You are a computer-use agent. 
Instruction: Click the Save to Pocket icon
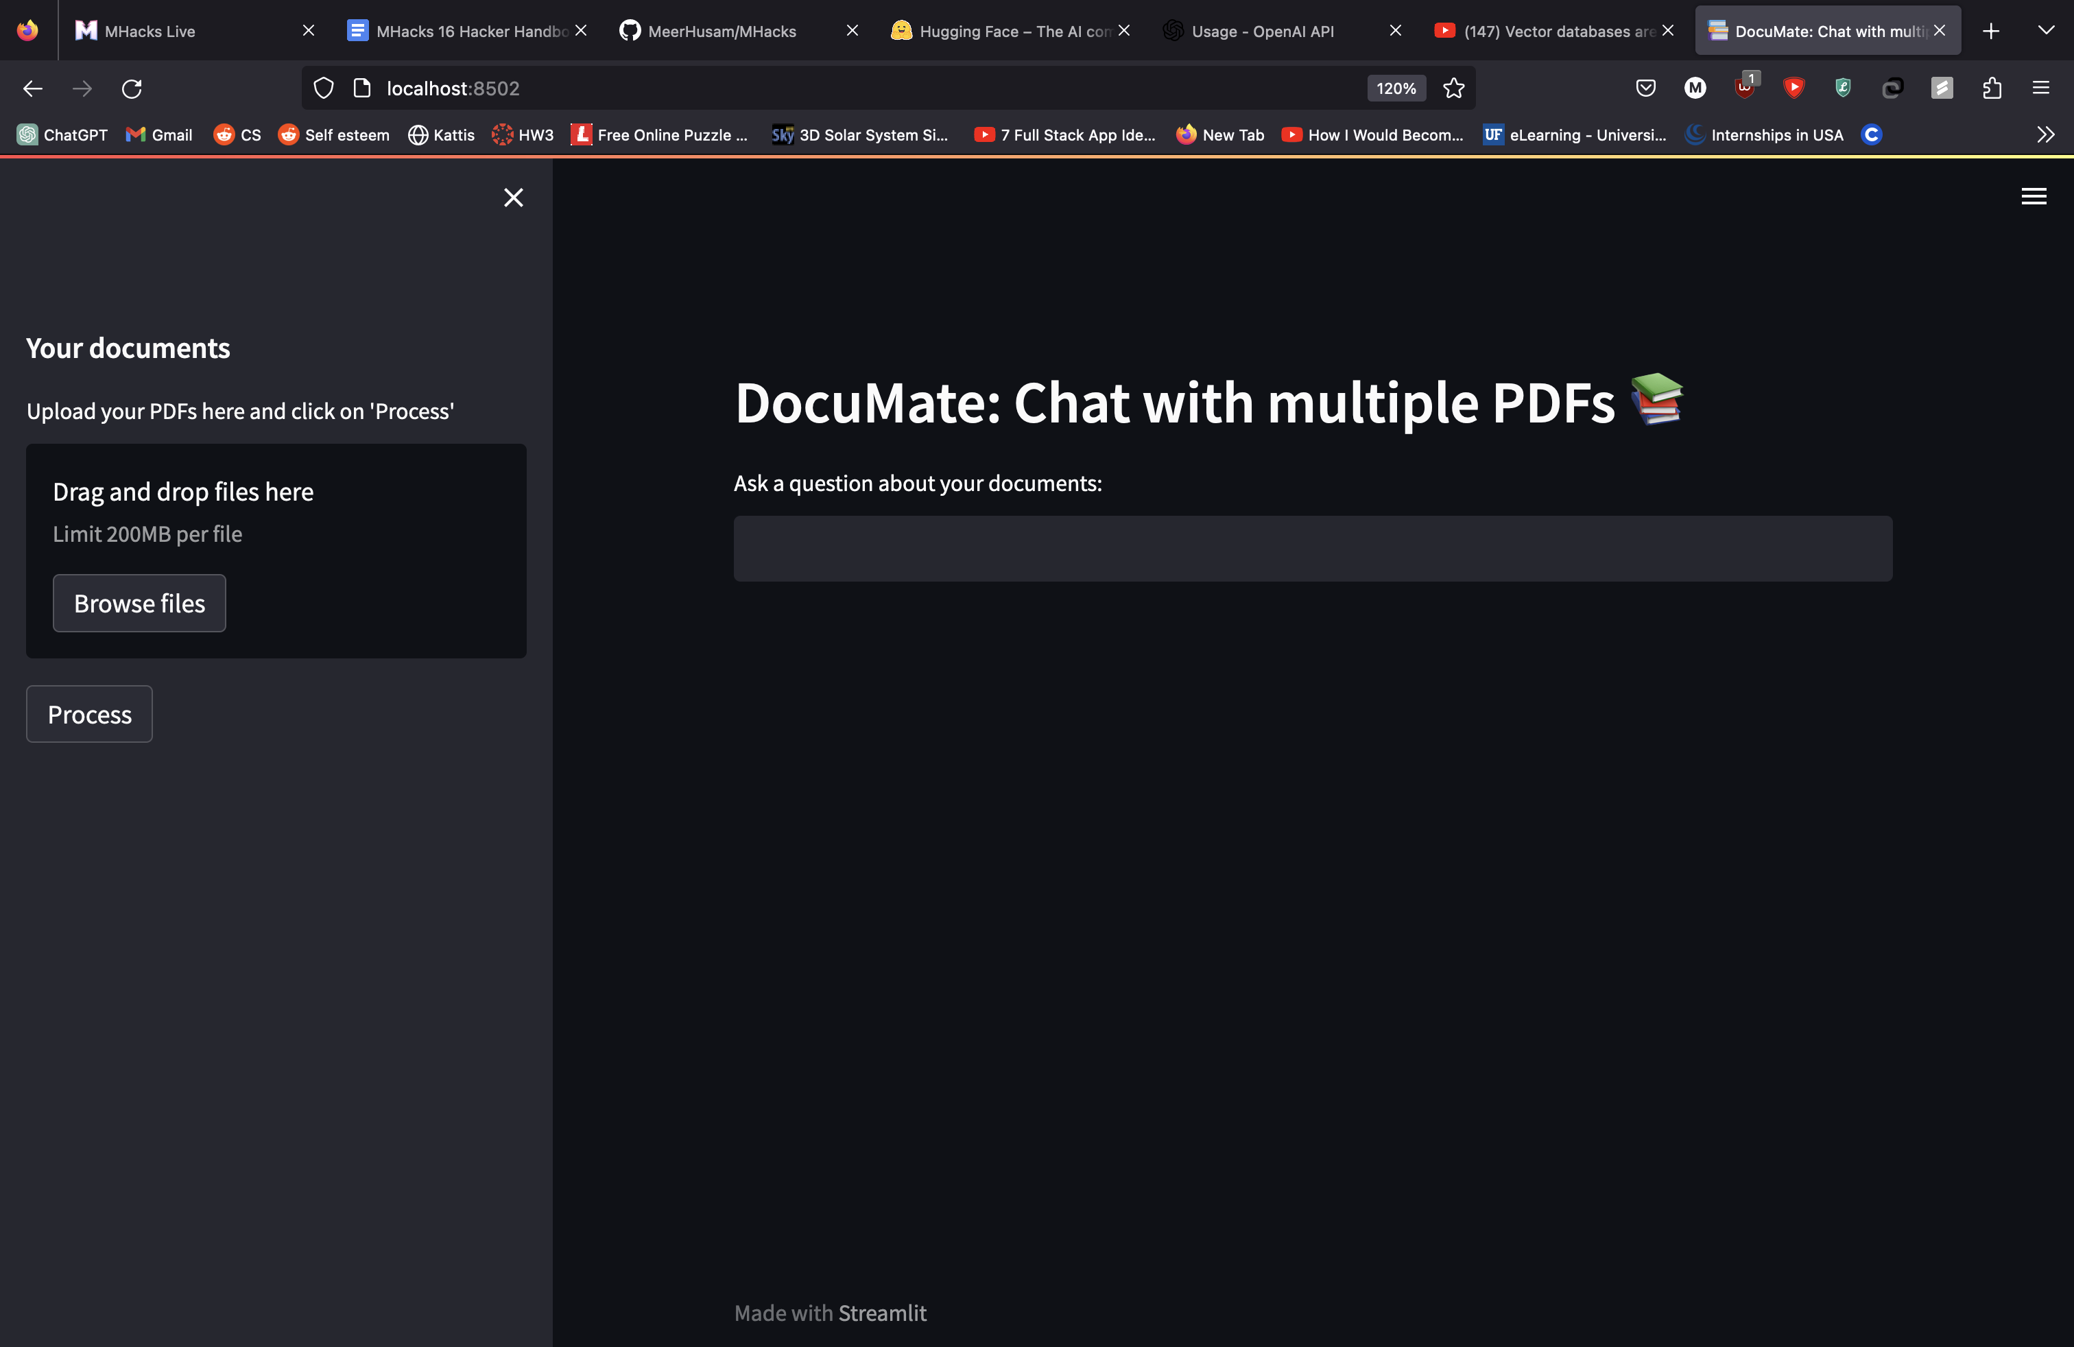point(1645,88)
